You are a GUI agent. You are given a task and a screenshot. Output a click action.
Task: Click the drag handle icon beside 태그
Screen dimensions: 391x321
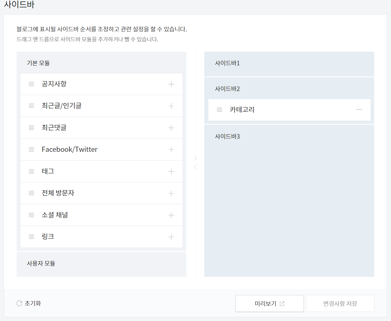click(x=31, y=171)
